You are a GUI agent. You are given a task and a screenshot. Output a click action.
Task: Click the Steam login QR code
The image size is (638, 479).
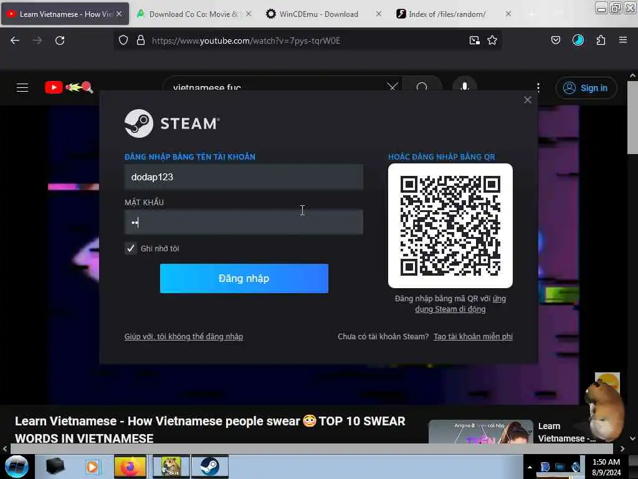450,226
